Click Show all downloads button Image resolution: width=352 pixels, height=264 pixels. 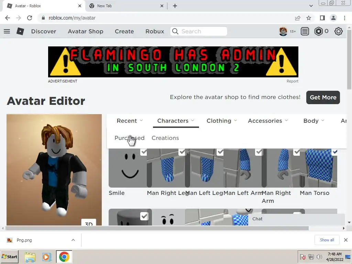tap(327, 240)
